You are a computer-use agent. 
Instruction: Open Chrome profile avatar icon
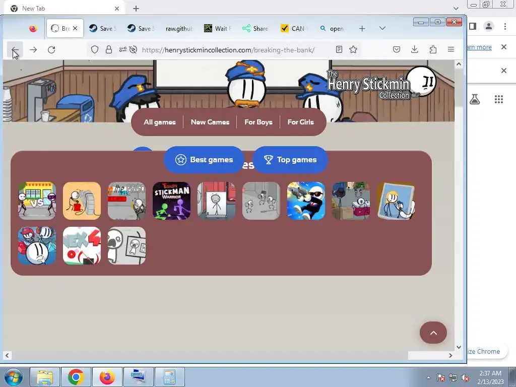(x=489, y=26)
